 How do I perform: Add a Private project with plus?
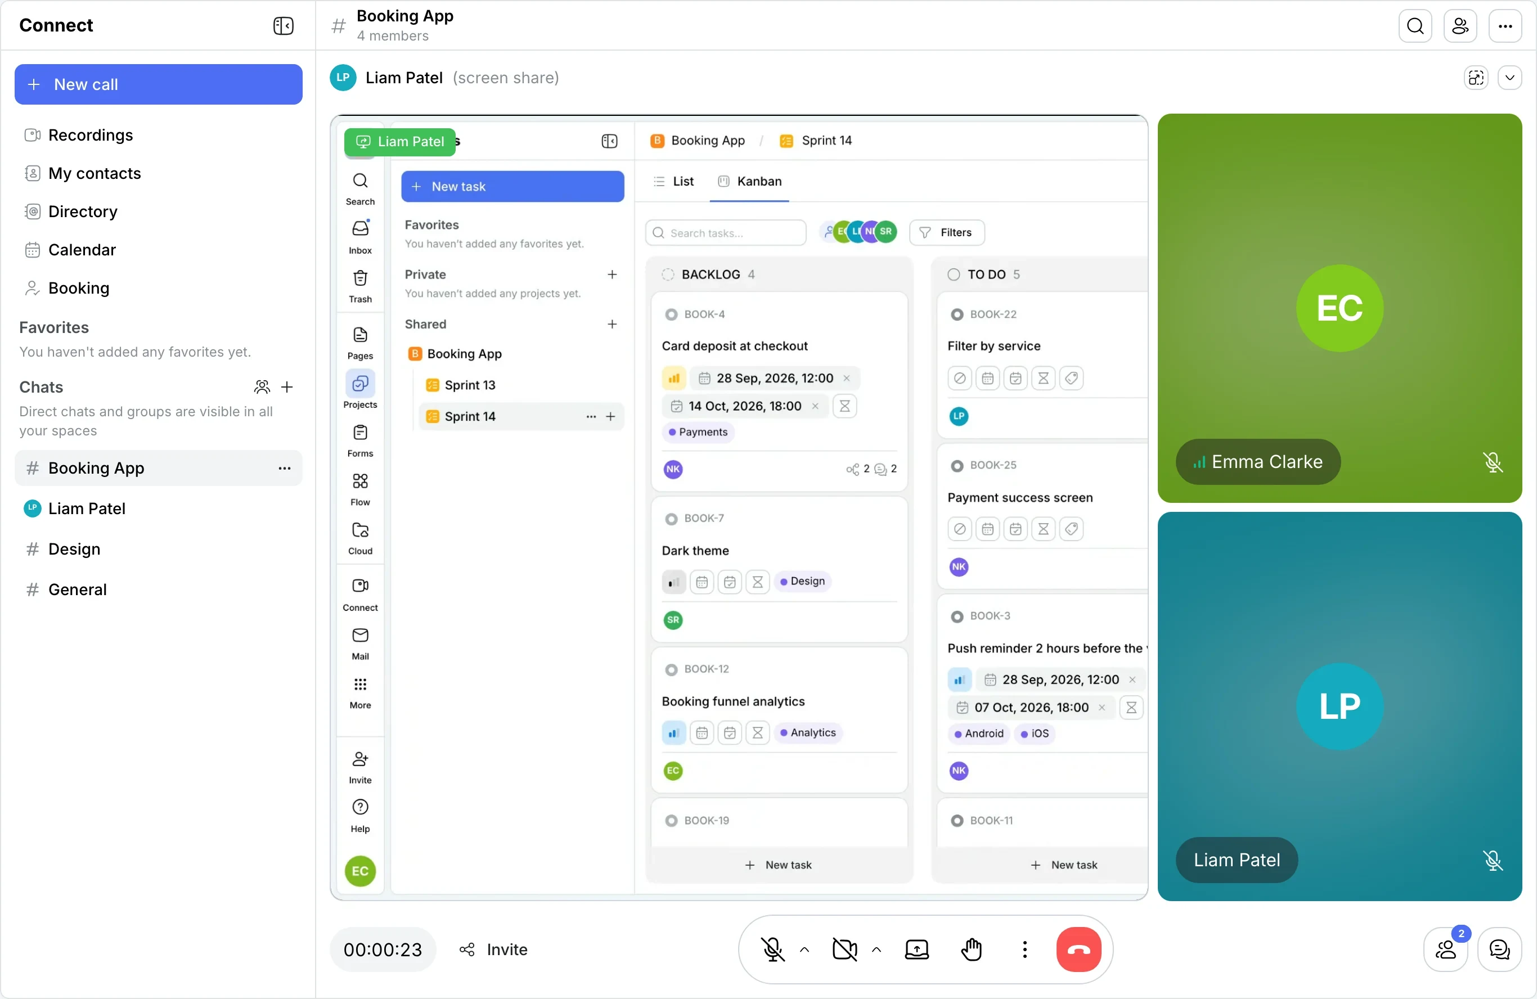click(x=612, y=274)
